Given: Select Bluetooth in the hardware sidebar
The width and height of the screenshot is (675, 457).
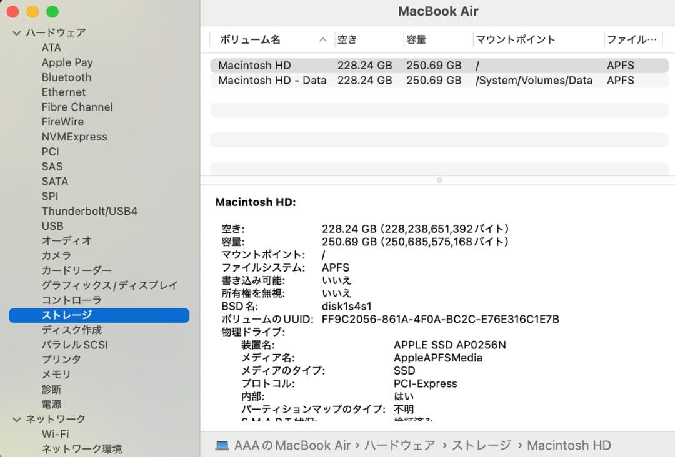Looking at the screenshot, I should [x=66, y=77].
